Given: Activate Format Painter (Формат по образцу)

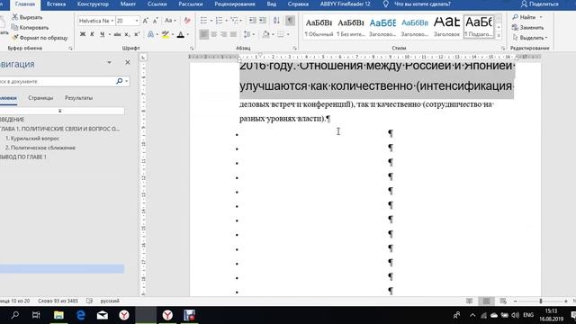Looking at the screenshot, I should (x=40, y=38).
